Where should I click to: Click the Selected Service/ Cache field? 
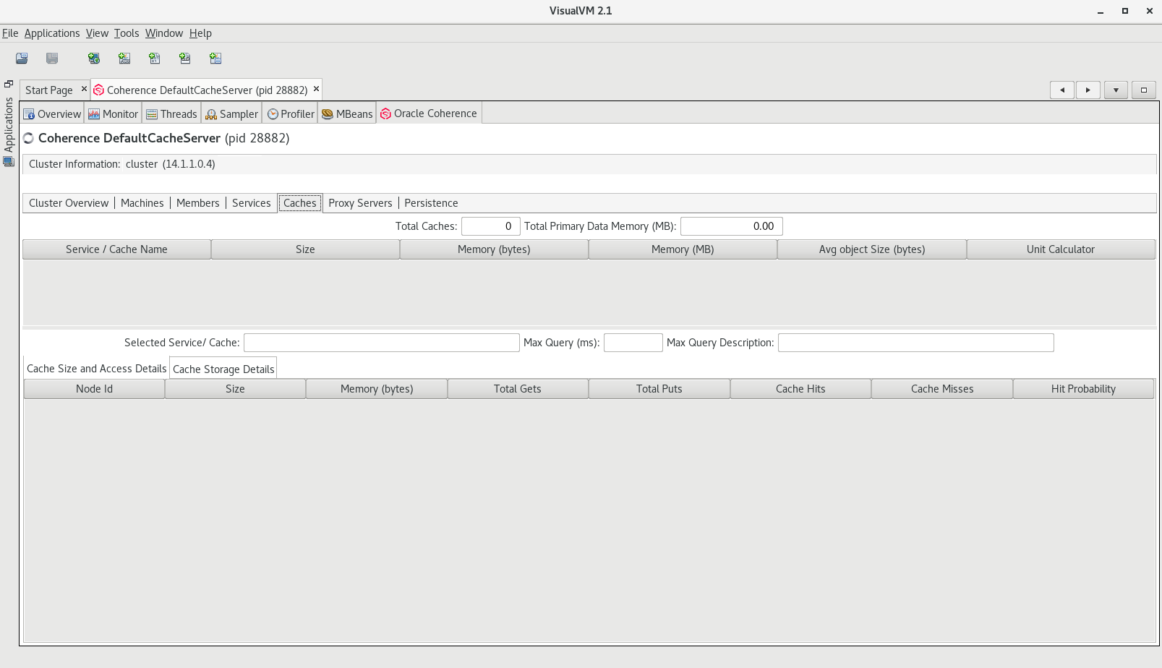point(382,343)
